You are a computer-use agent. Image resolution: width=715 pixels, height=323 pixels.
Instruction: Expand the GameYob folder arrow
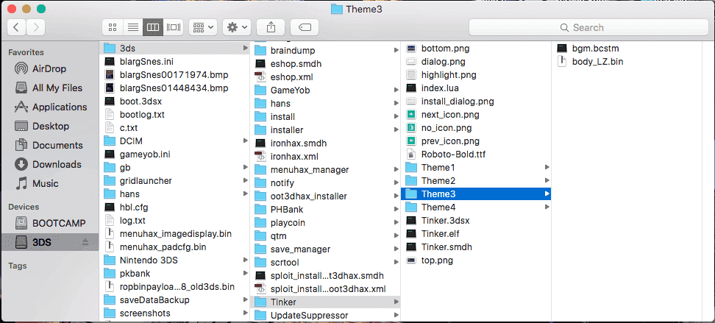coord(396,90)
